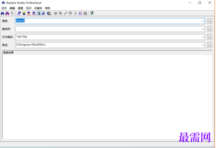Minimize the Replace Studio Professional window

pos(190,3)
